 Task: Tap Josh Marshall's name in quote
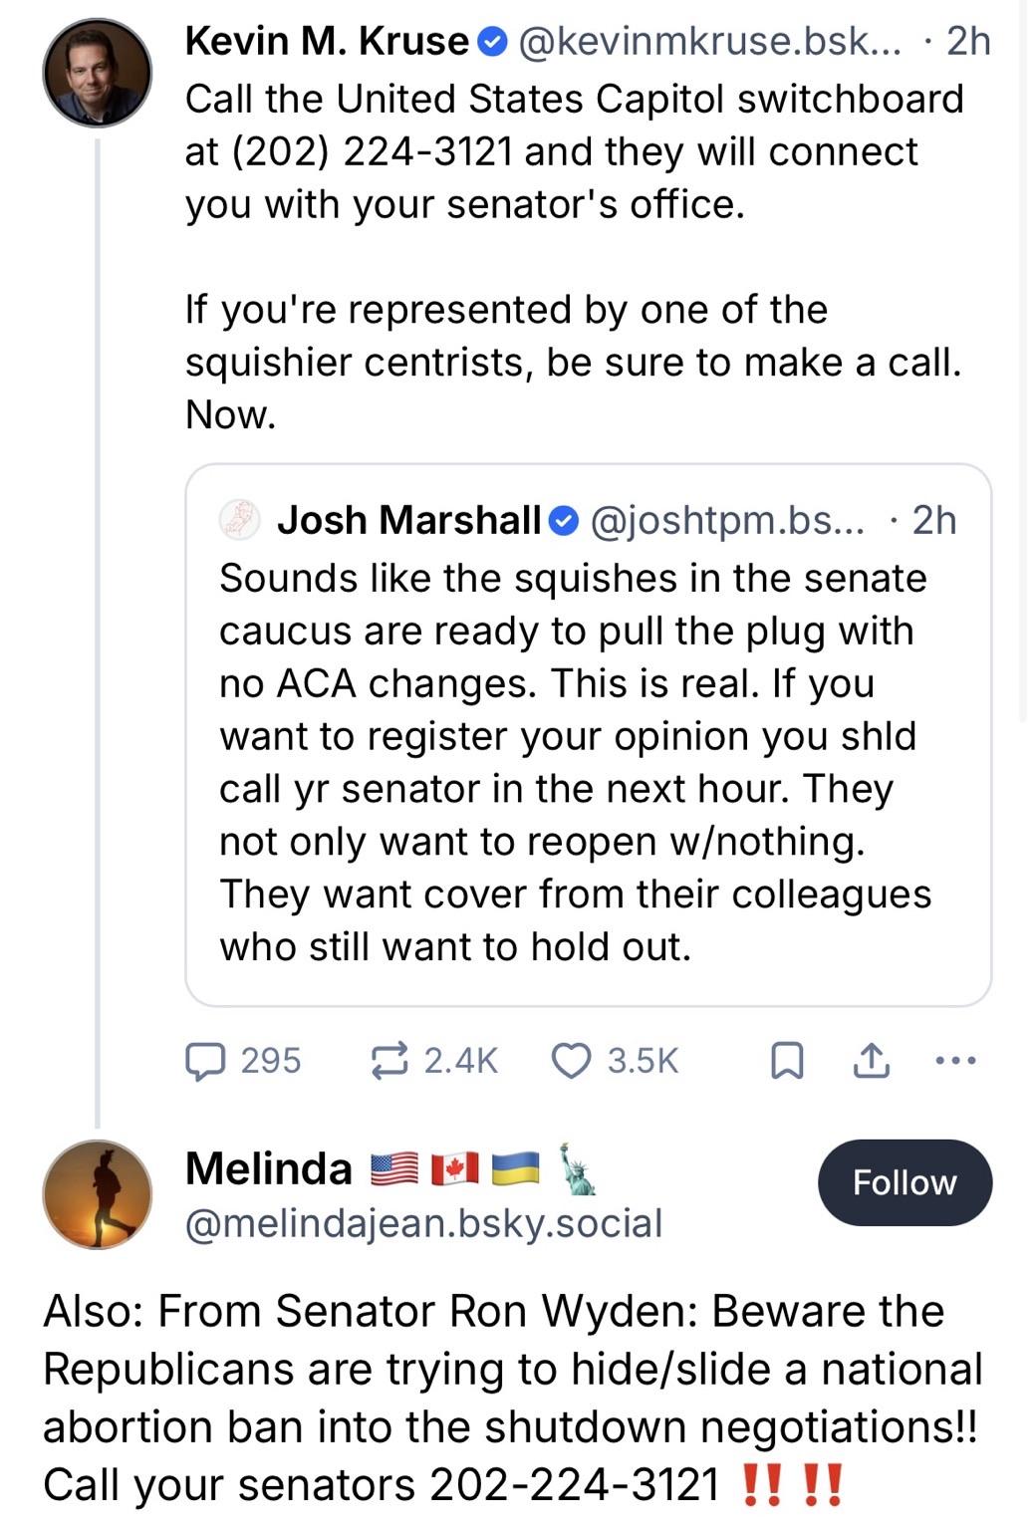408,520
